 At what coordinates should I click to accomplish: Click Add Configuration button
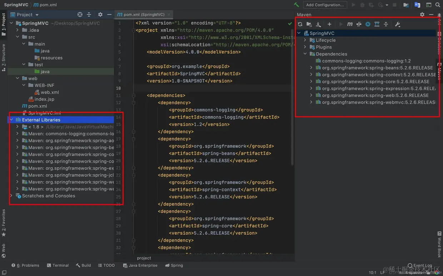pos(325,5)
